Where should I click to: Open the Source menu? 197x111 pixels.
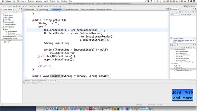click(24, 1)
